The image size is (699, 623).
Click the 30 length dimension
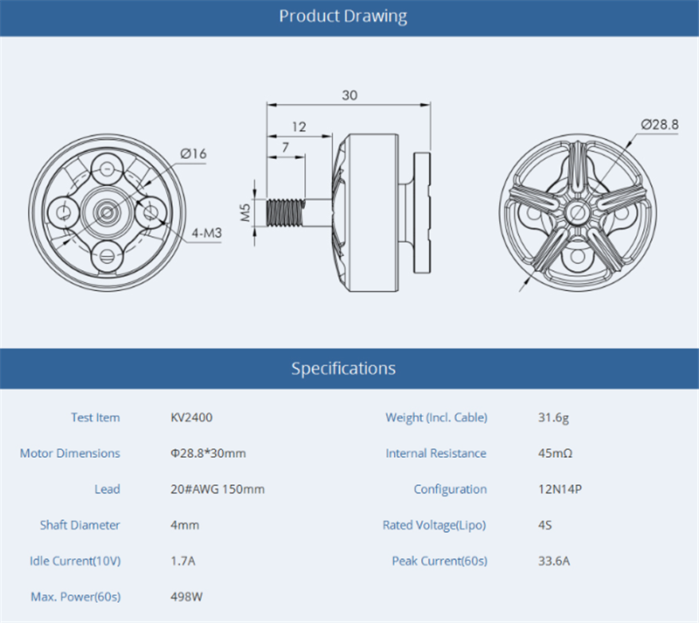click(349, 95)
